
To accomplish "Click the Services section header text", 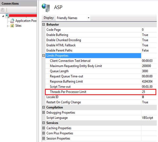I will (52, 123).
